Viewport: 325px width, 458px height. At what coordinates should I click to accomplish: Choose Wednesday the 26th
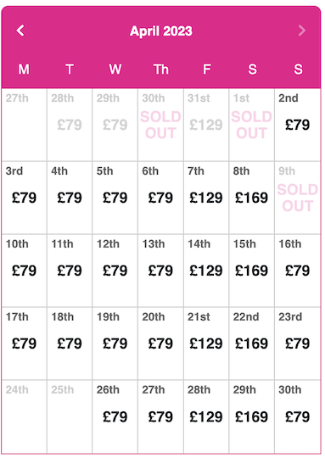(115, 416)
